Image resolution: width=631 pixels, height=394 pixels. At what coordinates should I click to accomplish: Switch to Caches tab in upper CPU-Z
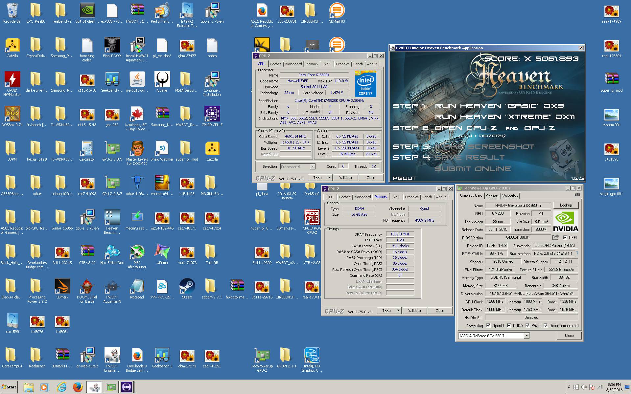point(275,64)
